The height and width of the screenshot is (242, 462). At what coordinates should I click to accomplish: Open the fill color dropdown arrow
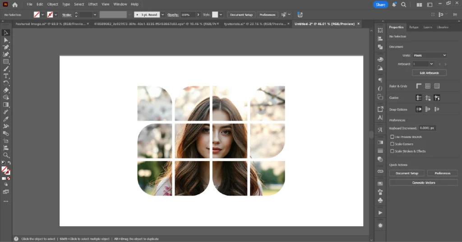pos(42,15)
